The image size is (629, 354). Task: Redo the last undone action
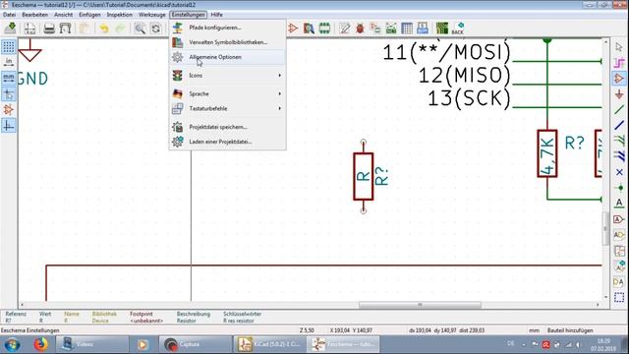pyautogui.click(x=120, y=29)
